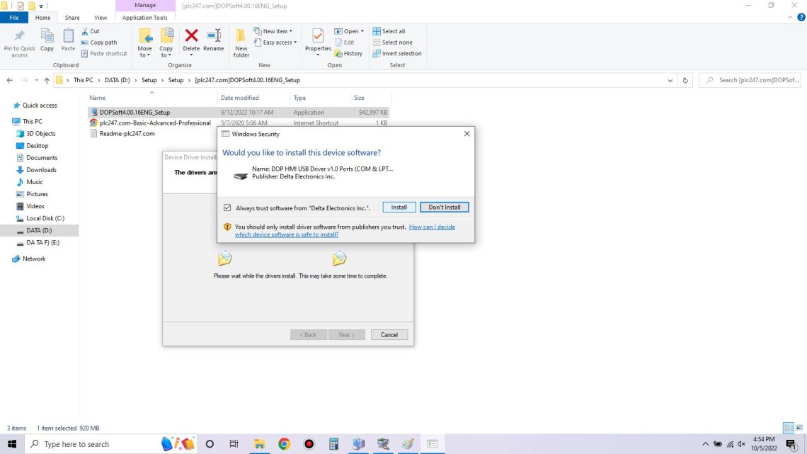Open the Easy access dropdown

275,42
